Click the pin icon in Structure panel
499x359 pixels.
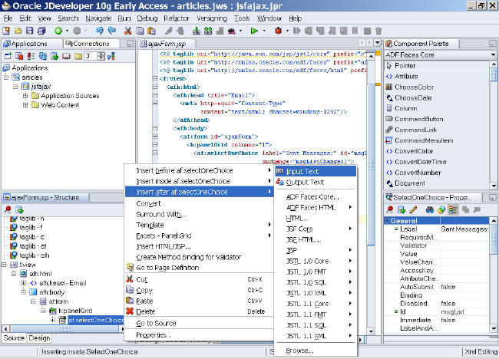[x=8, y=209]
